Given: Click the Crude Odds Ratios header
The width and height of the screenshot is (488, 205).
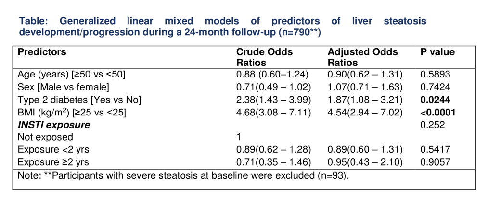Looking at the screenshot, I should point(264,57).
